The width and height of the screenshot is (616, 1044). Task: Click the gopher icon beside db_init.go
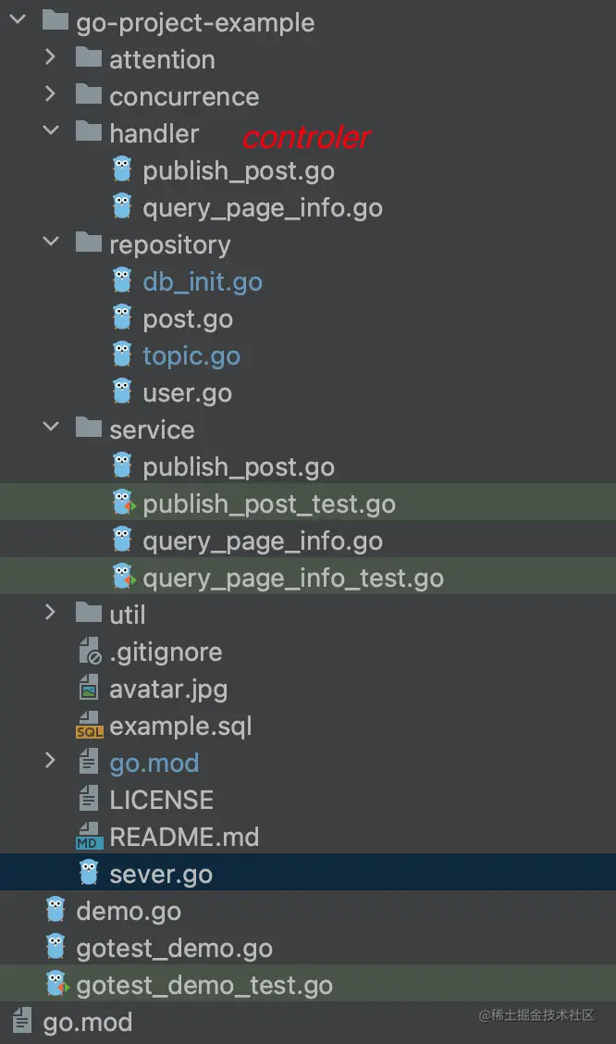click(122, 281)
